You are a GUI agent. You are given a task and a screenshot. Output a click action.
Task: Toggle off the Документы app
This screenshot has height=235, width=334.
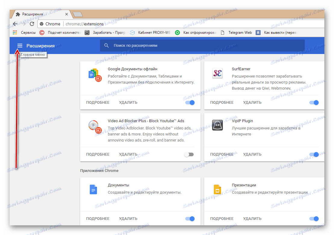(190, 219)
